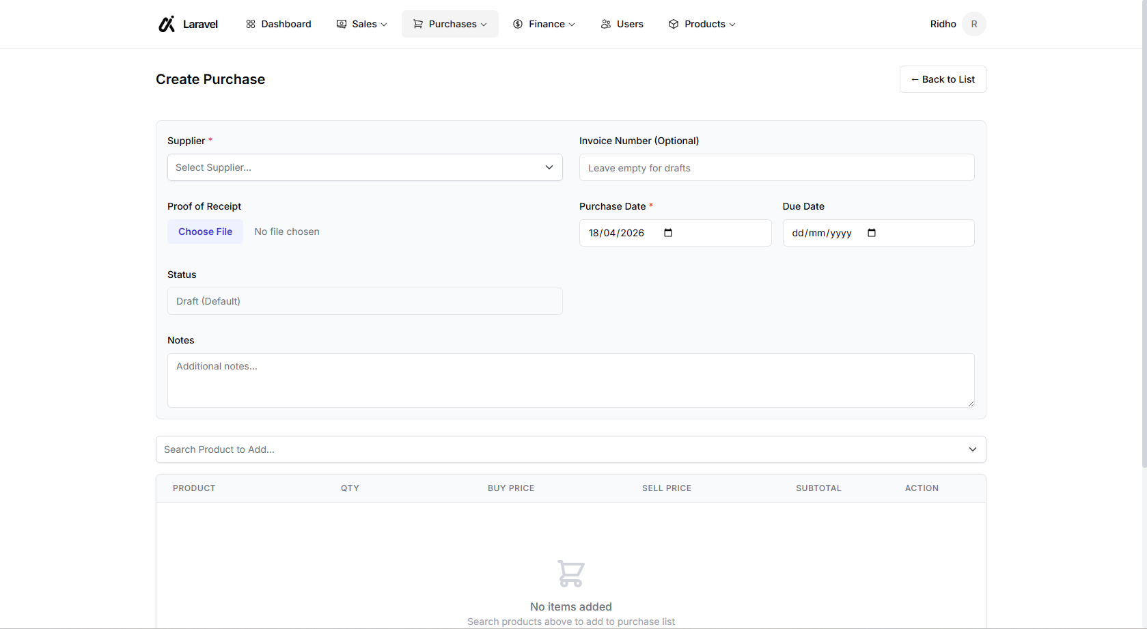This screenshot has height=629, width=1147.
Task: Click the notes textarea resize handle
Action: pyautogui.click(x=971, y=404)
